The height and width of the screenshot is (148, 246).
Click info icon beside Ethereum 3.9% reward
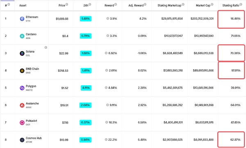click(x=107, y=18)
